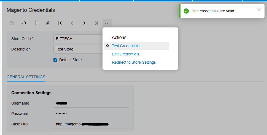267x135 pixels.
Task: Click the Password field
Action: (x=91, y=114)
